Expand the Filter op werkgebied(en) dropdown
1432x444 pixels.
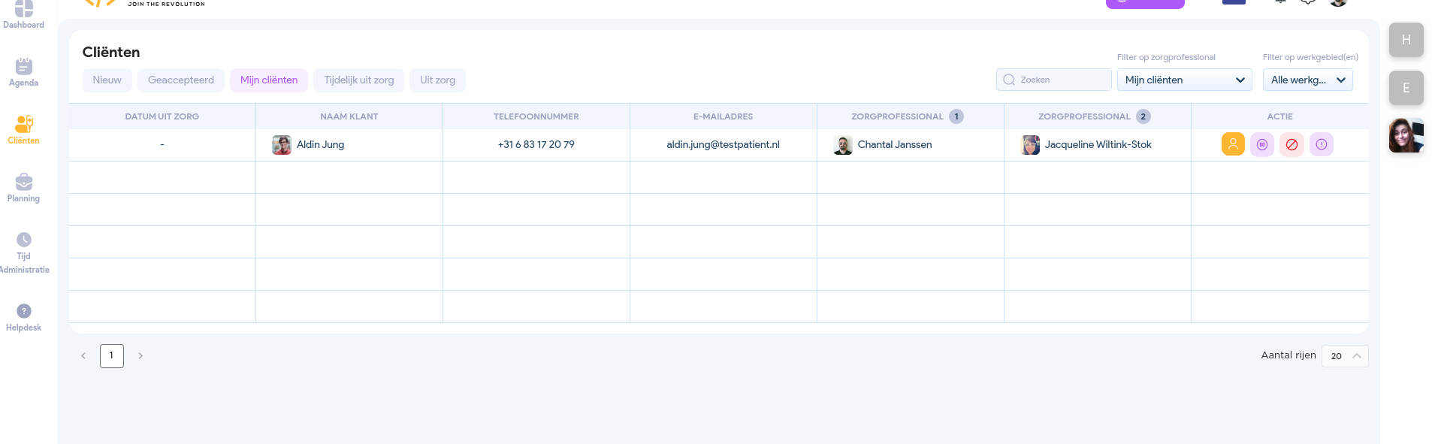1307,80
